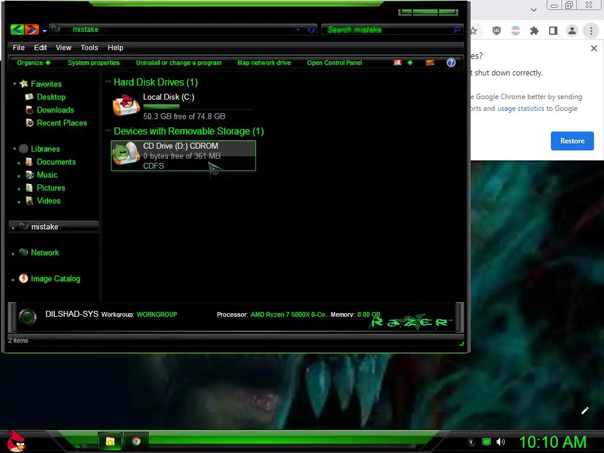The image size is (604, 453).
Task: Expand the address bar history dropdown
Action: click(x=298, y=29)
